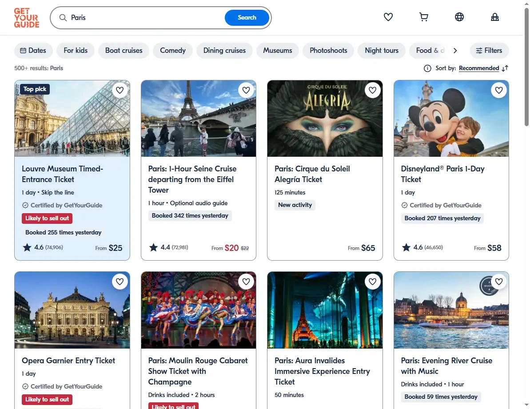Click the 'From $65' price
Screen dimensions: 530x409
point(361,248)
